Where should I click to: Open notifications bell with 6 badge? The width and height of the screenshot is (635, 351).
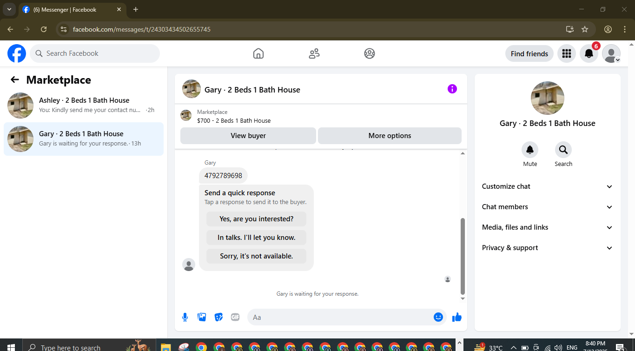589,53
